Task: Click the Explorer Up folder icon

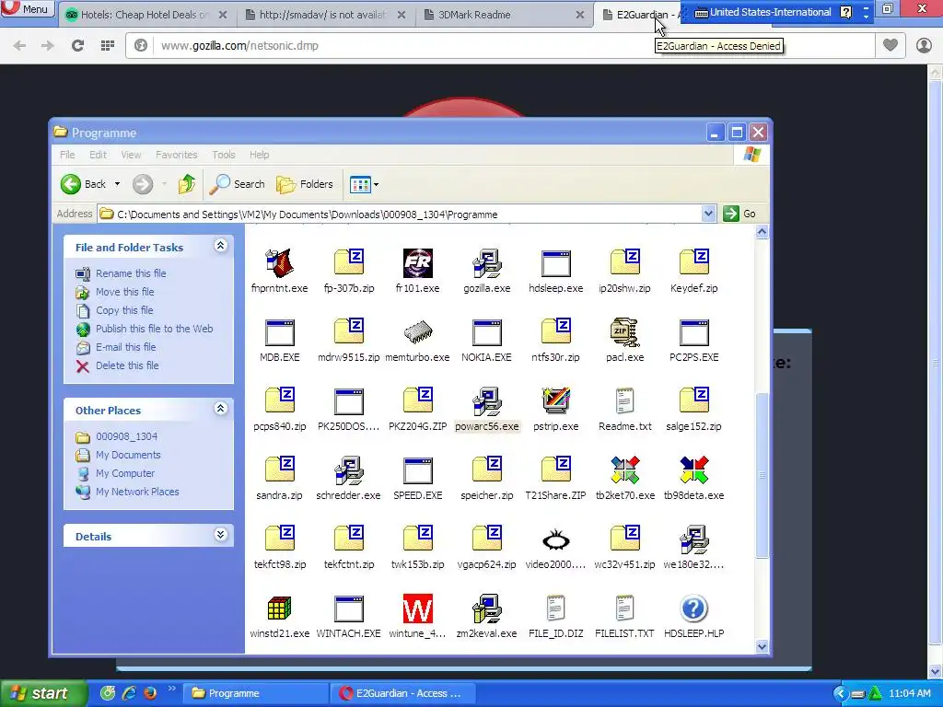Action: coord(186,184)
